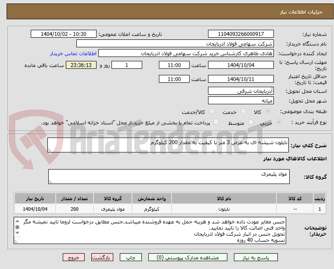Viewport: 334px width, 269px height.
Task: Click the resize grip of گروه کالا box
Action: click(50, 182)
